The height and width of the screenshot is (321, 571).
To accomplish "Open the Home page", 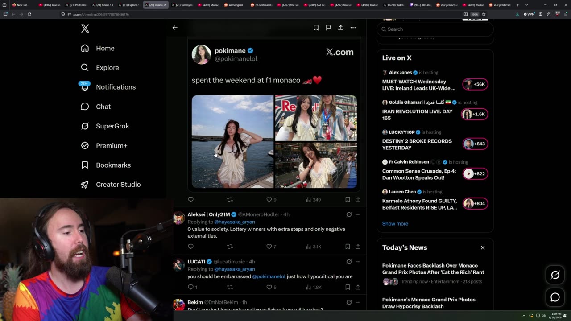I will (x=98, y=48).
